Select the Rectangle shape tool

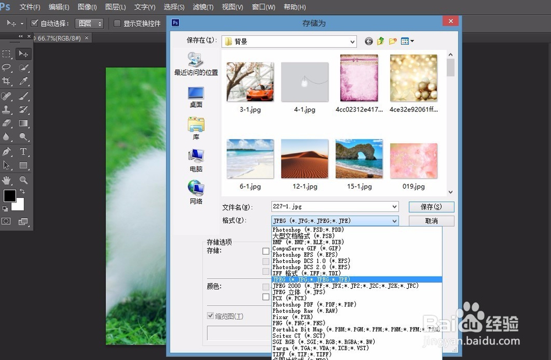point(23,165)
